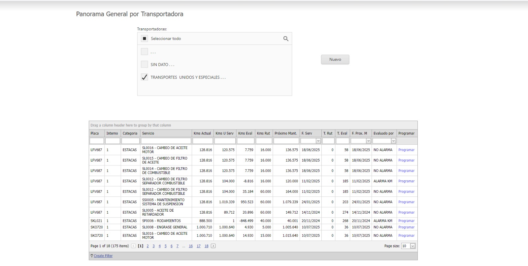Click the Servicio filter input field
The width and height of the screenshot is (528, 266).
[166, 141]
